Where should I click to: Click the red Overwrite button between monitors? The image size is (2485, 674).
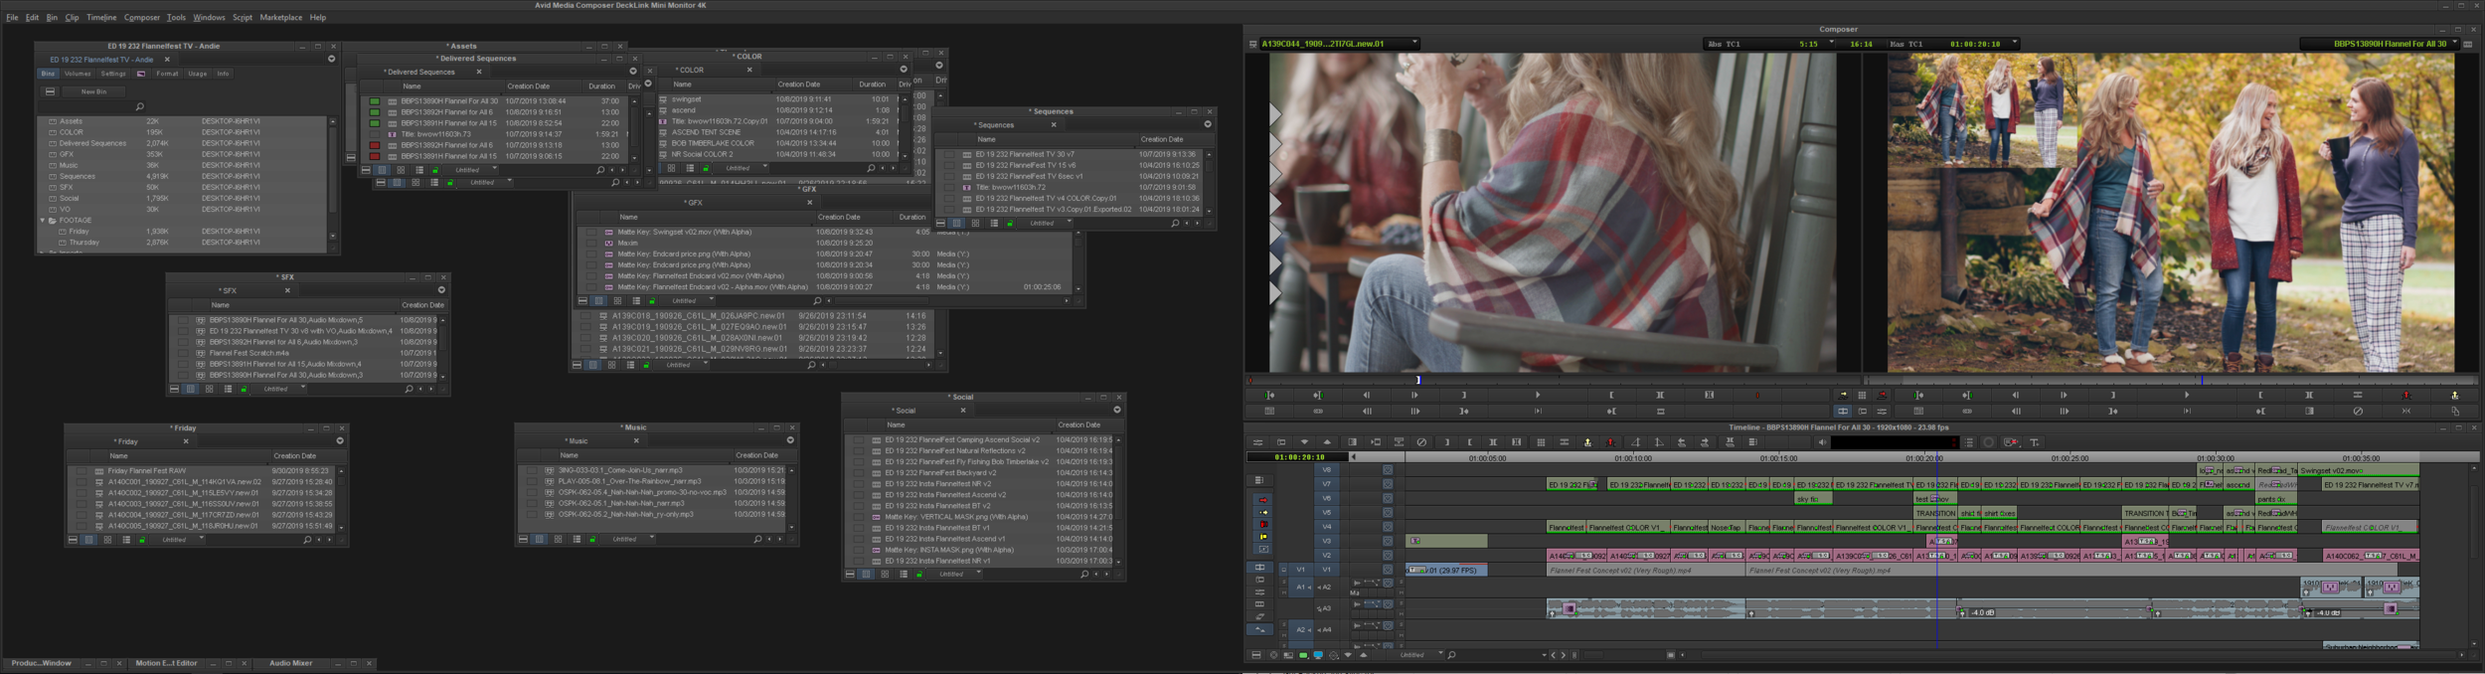[1882, 396]
